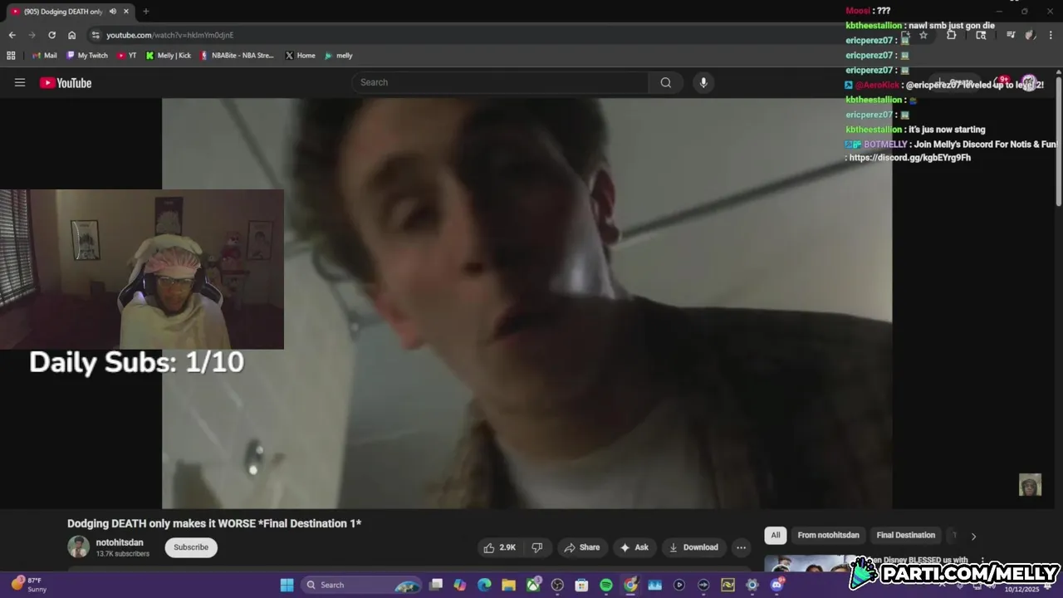Open the weather widget showing 87°F

30,585
